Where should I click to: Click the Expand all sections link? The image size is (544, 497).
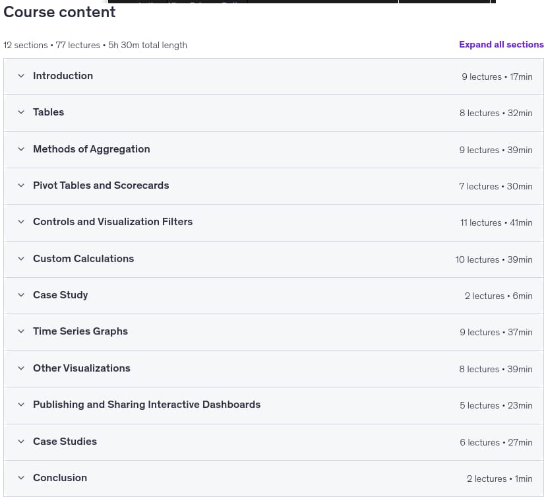tap(501, 44)
